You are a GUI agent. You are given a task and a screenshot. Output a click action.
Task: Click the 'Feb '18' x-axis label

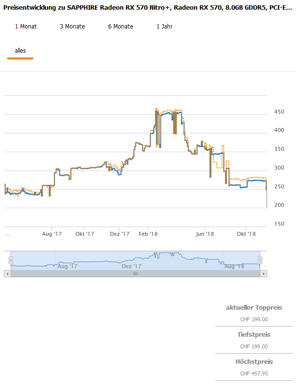coord(148,234)
